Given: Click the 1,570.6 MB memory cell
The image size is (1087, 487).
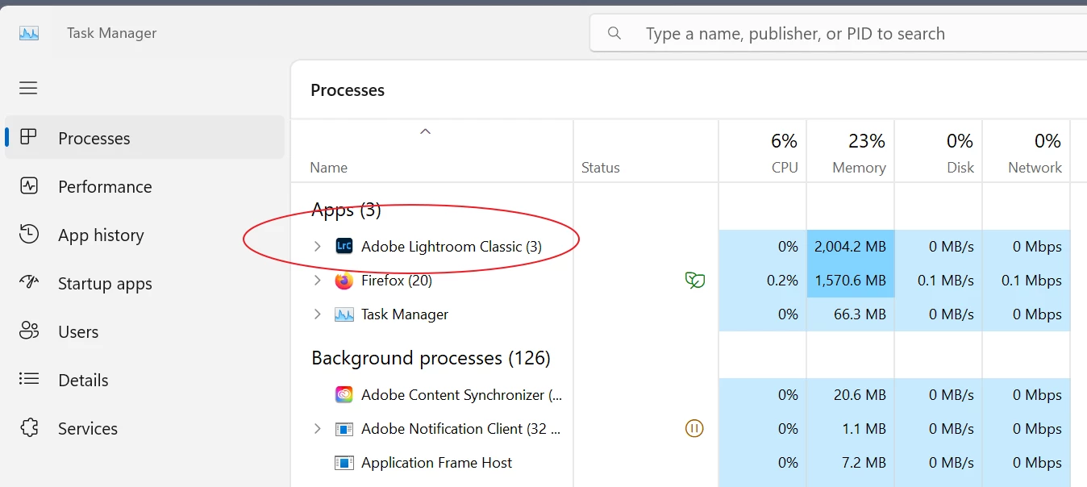Looking at the screenshot, I should click(x=851, y=281).
